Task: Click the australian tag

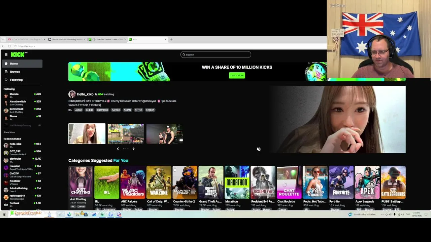Action: 102,110
